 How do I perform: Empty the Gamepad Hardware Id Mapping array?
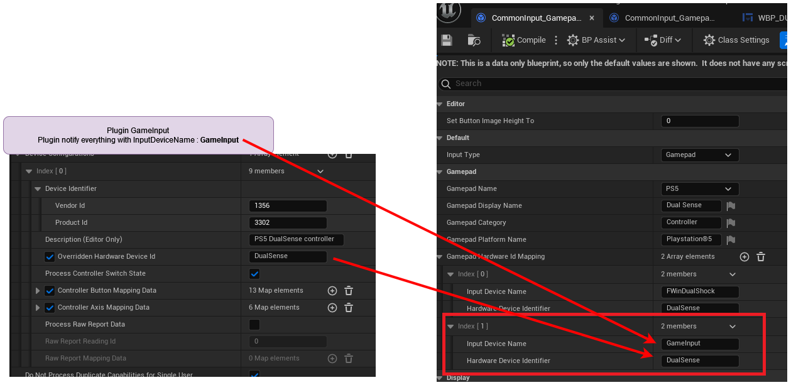(x=761, y=257)
